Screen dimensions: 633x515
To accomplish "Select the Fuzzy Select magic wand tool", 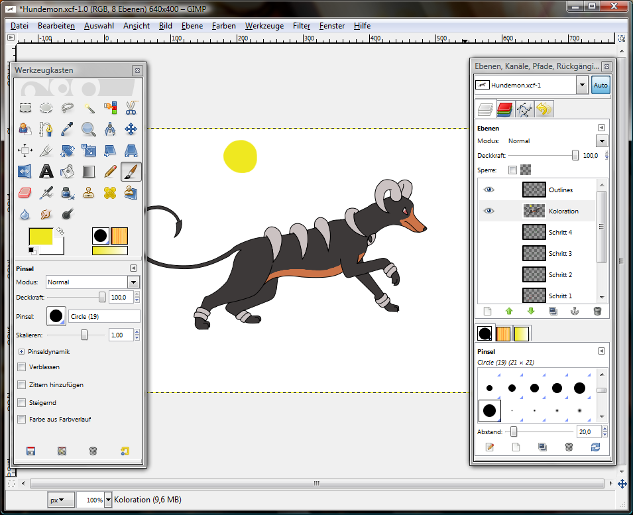I will click(x=89, y=108).
